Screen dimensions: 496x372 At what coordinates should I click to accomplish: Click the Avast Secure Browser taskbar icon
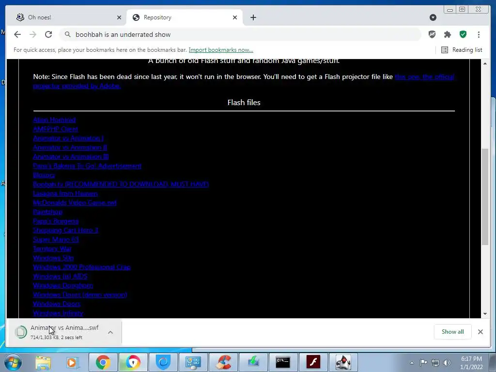133,362
